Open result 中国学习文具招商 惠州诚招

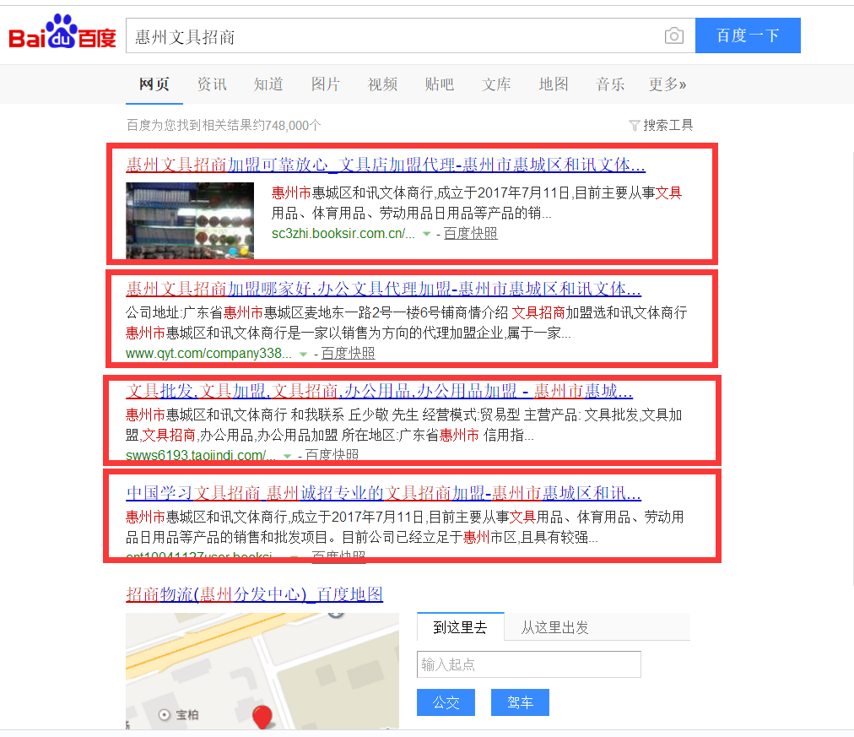click(x=383, y=493)
